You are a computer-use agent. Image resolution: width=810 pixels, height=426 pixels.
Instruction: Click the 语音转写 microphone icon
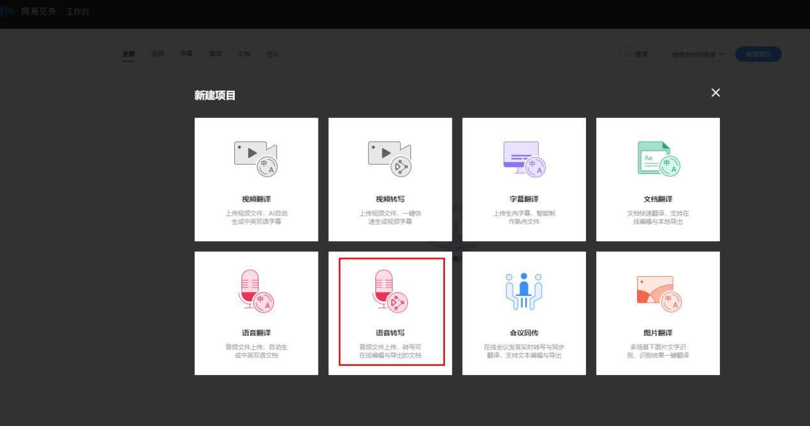coord(390,291)
